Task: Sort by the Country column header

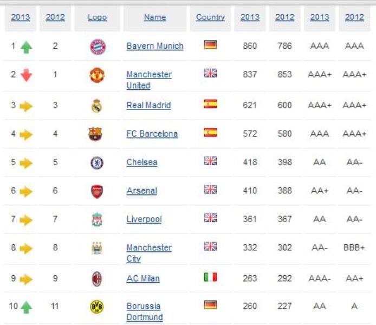Action: coord(210,17)
